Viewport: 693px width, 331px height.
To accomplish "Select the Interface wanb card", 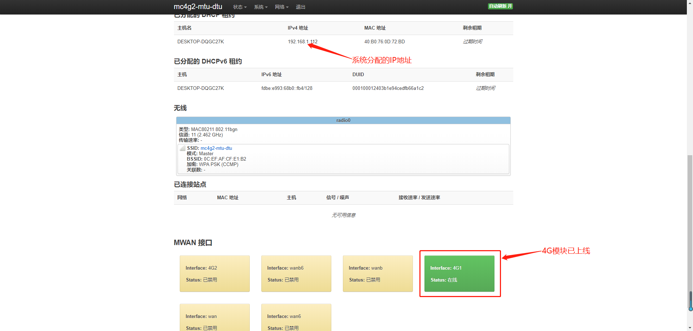I will 378,274.
